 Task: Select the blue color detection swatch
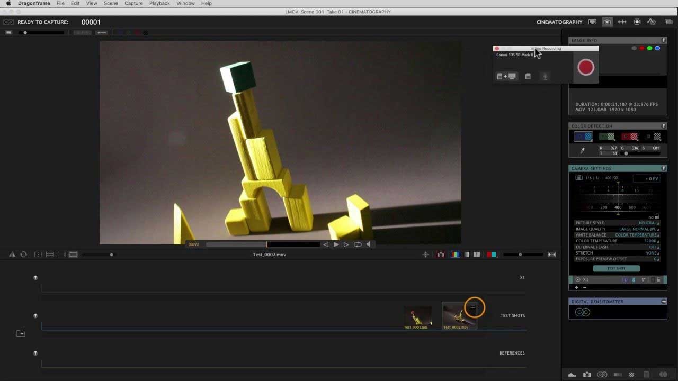583,137
